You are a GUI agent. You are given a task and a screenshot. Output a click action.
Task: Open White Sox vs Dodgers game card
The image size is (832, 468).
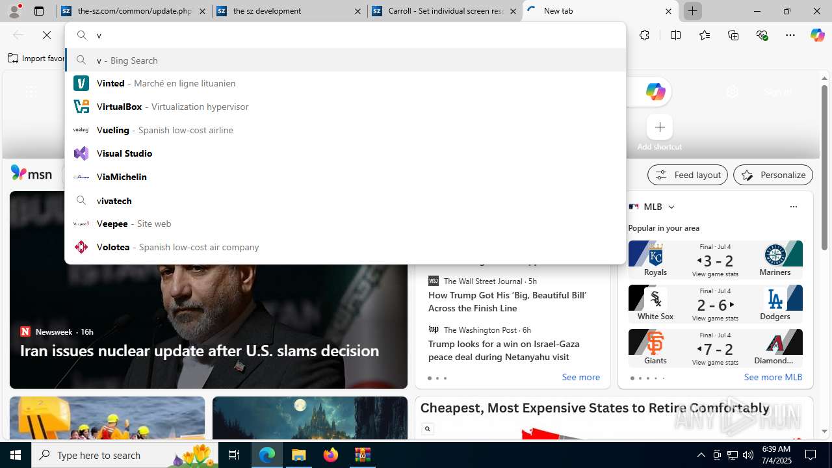(715, 304)
